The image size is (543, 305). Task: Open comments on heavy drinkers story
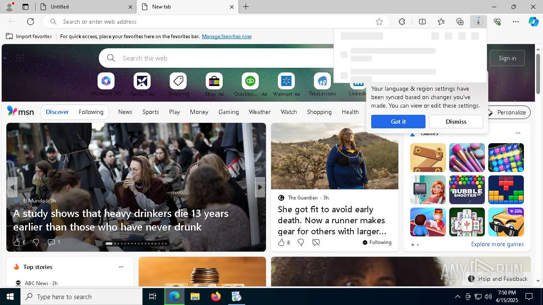[x=53, y=242]
